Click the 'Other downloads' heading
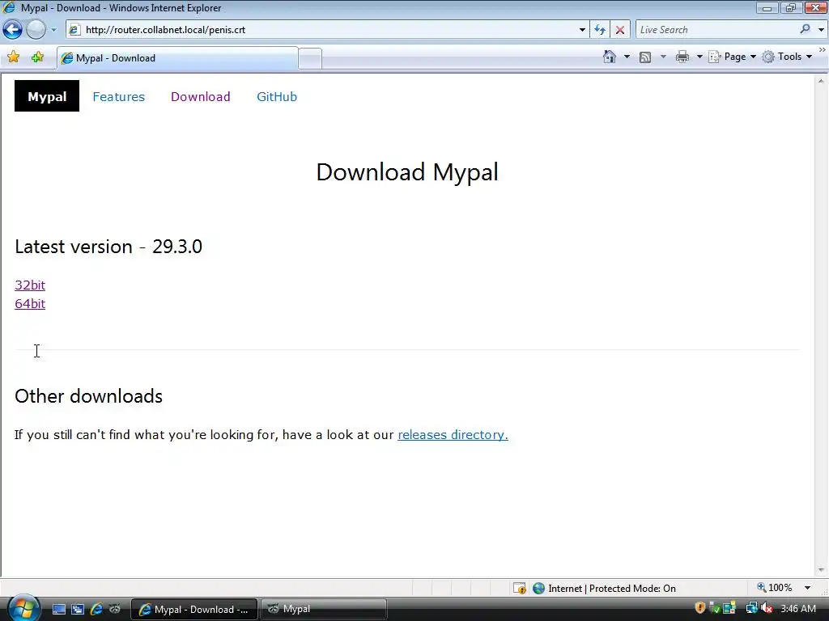 click(x=89, y=396)
